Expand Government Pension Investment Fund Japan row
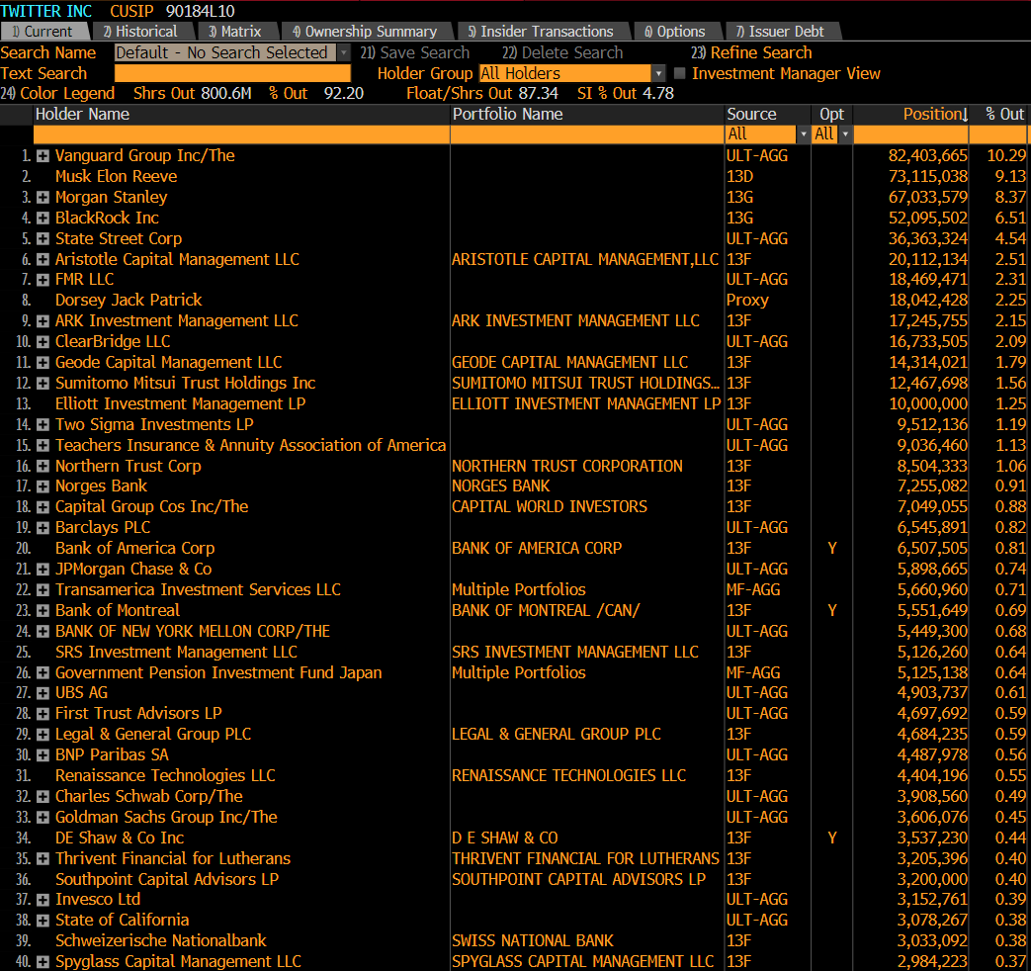 click(43, 673)
